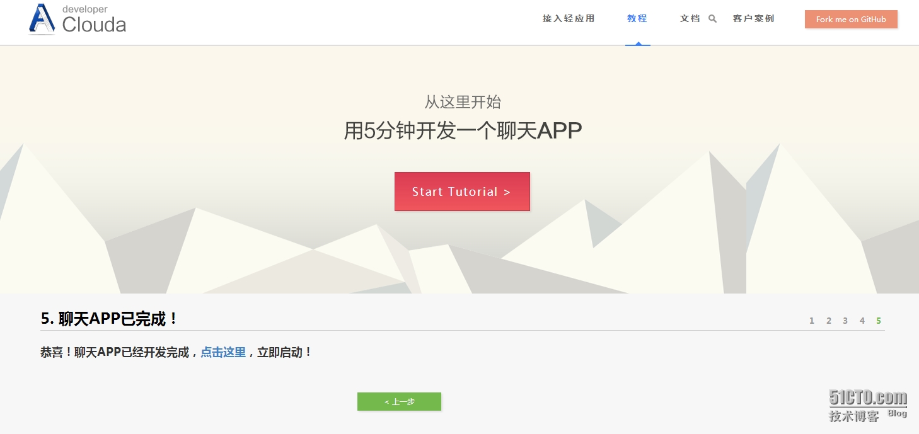The image size is (919, 434).
Task: Click Fork me on GitHub button
Action: [x=851, y=20]
